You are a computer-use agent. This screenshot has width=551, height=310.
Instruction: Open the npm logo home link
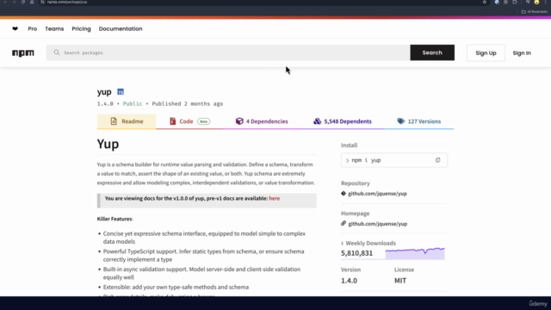[x=23, y=53]
